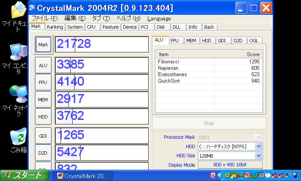Open the My Documents desktop folder icon
Screen dimensions: 301x181
[x=18, y=10]
